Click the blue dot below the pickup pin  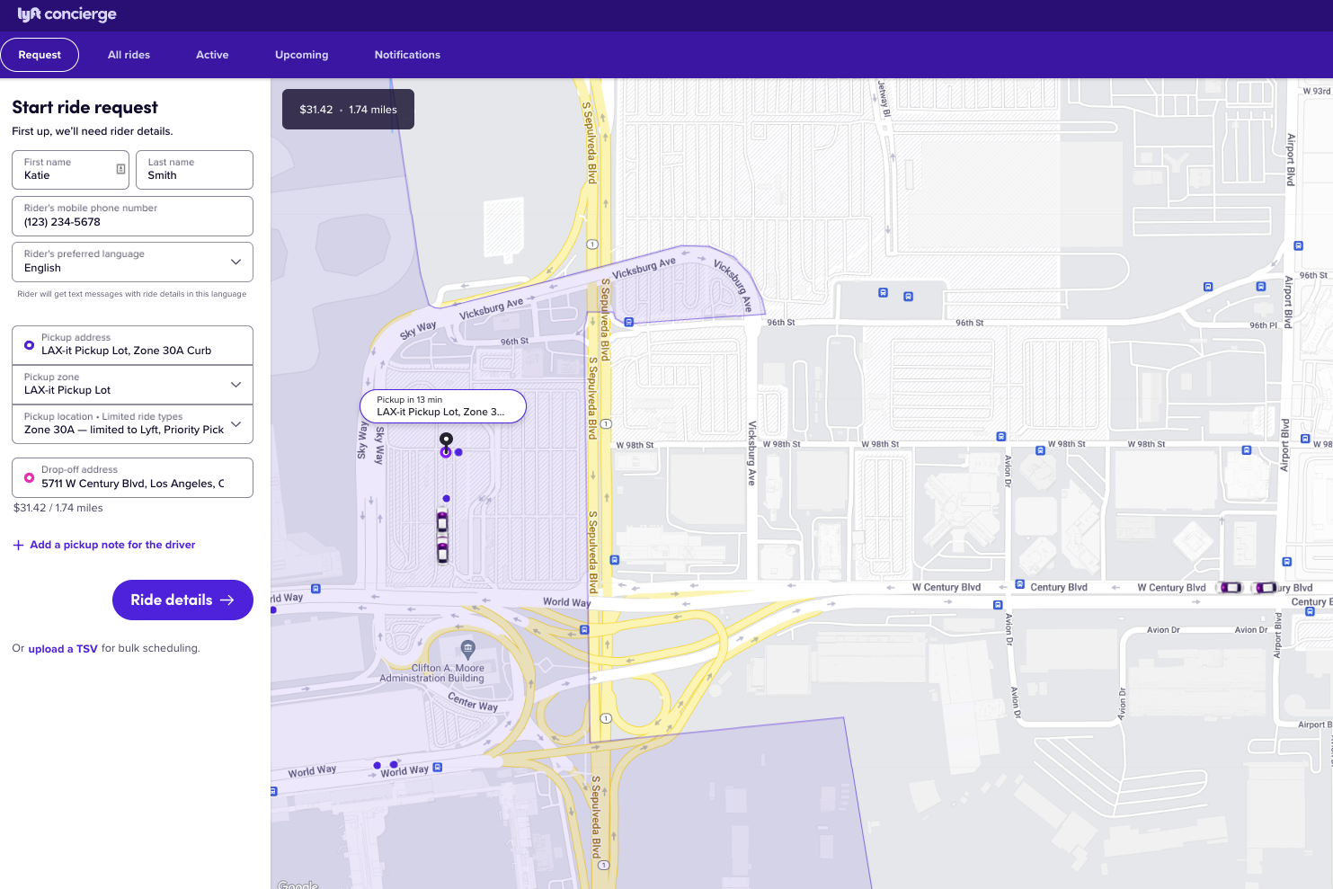coord(447,498)
